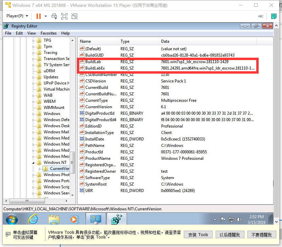Image resolution: width=282 pixels, height=247 pixels.
Task: Click the 不要提醒我 button
Action: click(261, 234)
